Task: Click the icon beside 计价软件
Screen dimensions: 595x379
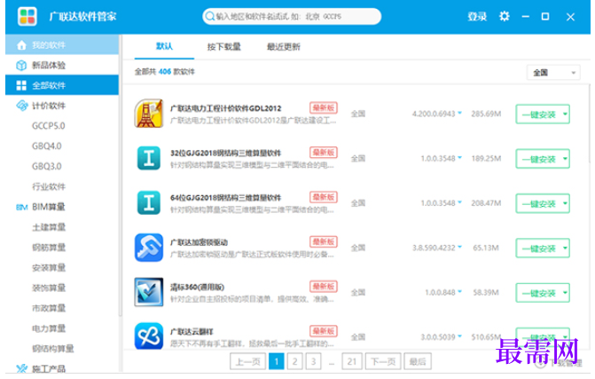Action: 22,106
